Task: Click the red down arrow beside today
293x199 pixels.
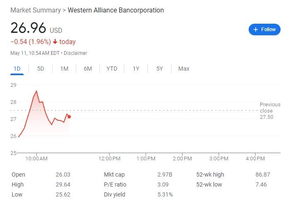Action: pos(55,42)
